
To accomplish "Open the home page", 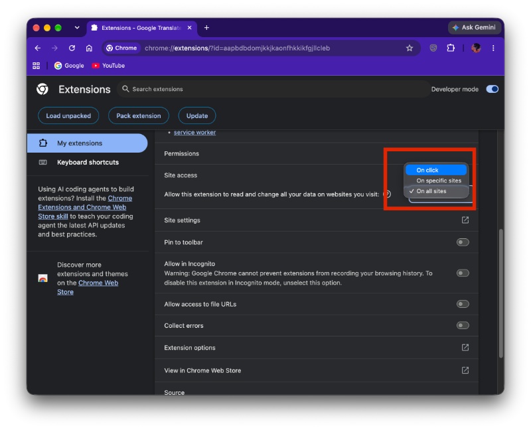I will click(89, 48).
